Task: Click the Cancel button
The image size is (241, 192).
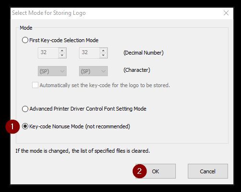Action: (208, 171)
